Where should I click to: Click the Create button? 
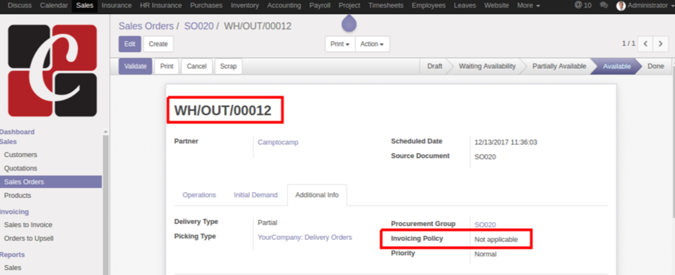158,44
